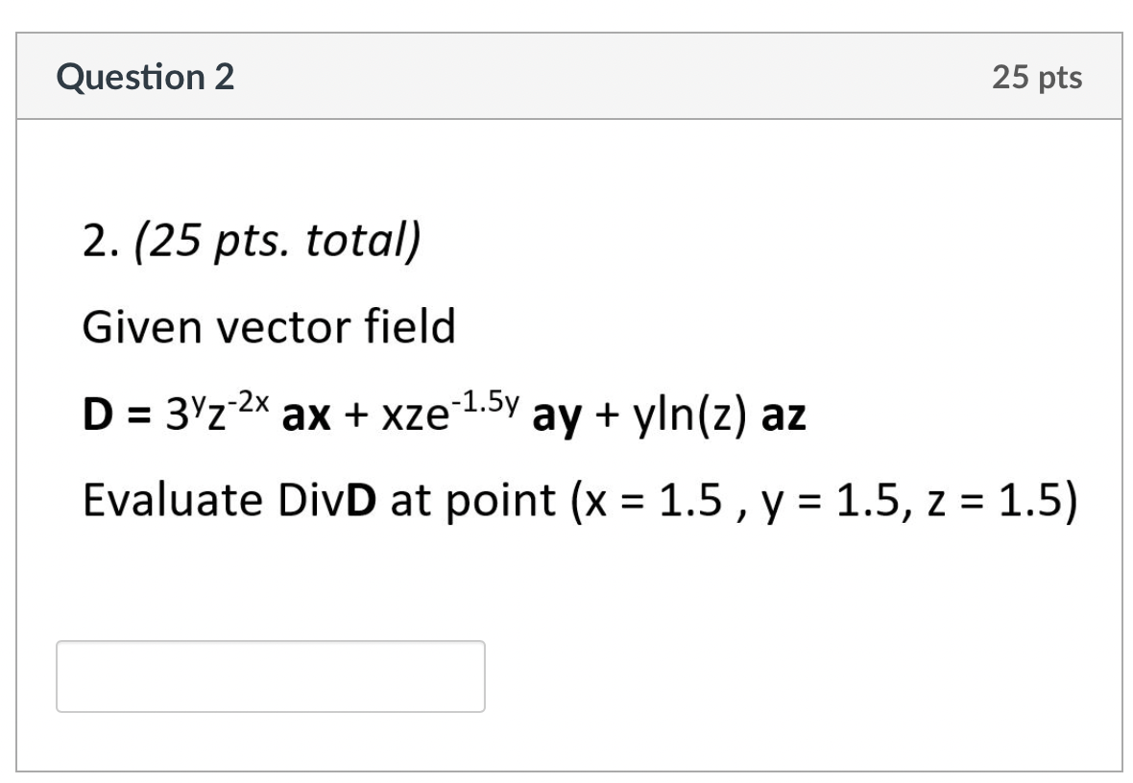Image resolution: width=1133 pixels, height=783 pixels.
Task: Click the answer input field below the question
Action: [x=271, y=676]
